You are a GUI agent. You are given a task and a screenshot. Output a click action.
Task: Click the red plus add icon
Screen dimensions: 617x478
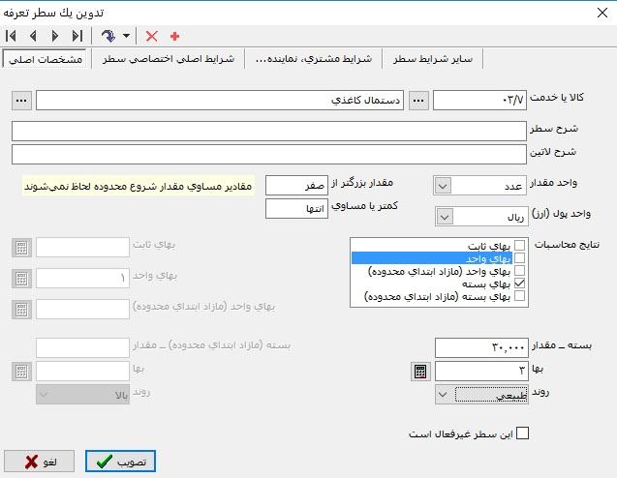pos(175,36)
